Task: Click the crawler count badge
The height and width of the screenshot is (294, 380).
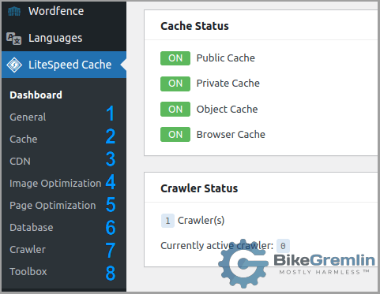Action: tap(167, 221)
